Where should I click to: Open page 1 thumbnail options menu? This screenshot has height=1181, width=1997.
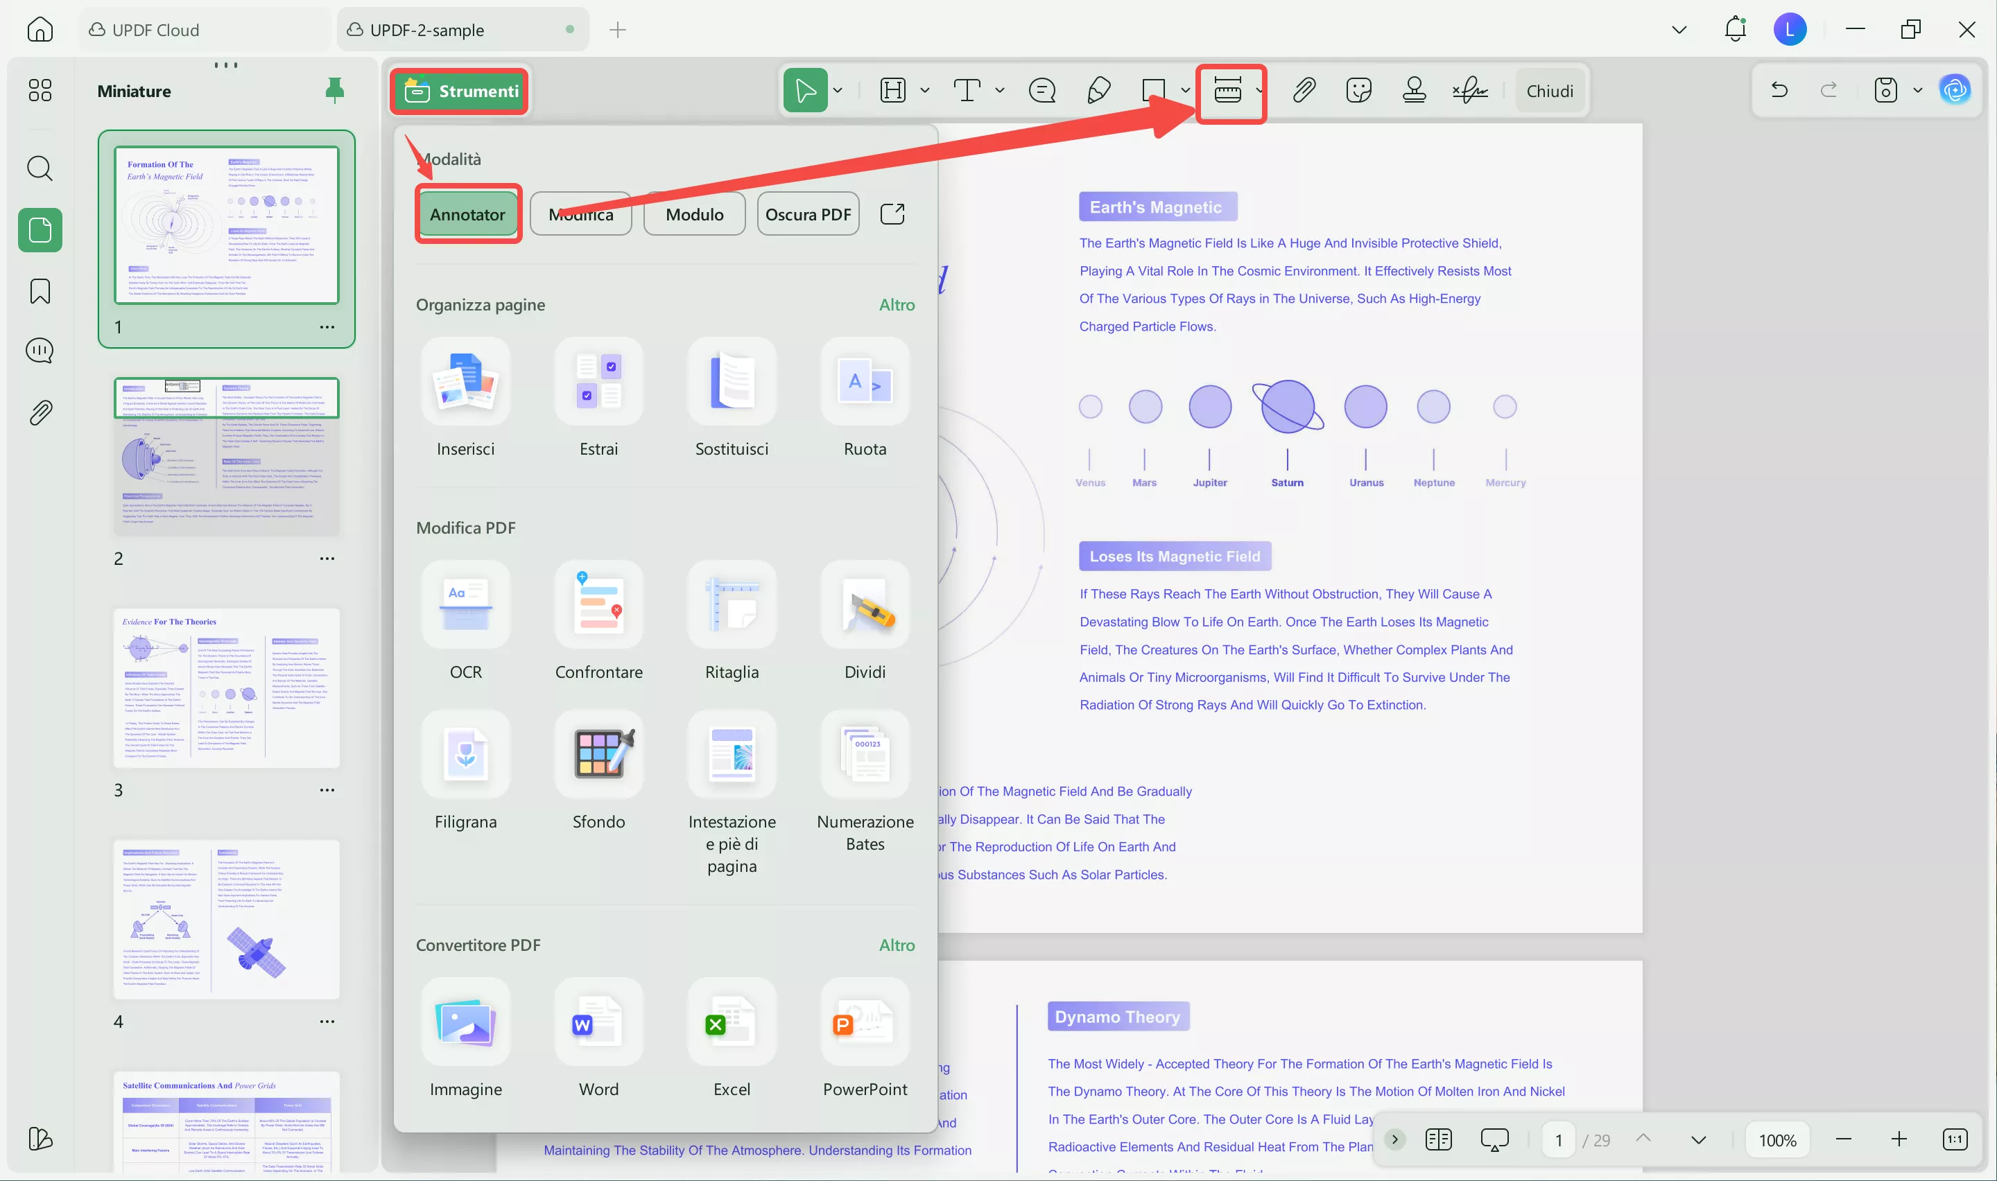[327, 327]
